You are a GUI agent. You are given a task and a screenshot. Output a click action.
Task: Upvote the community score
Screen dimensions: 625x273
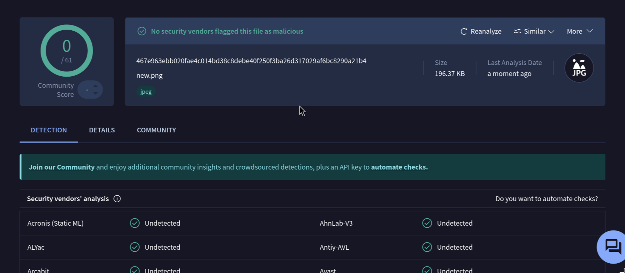tap(95, 86)
